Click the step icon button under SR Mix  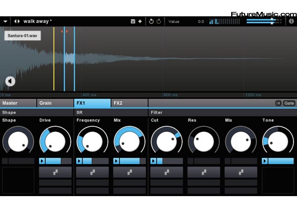[130, 172]
